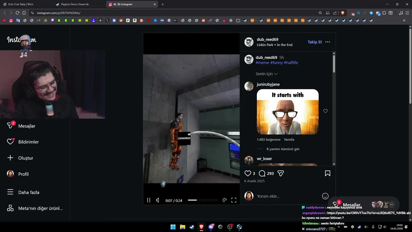Open Twitch bookmark
Viewport: 412px width, 232px height.
(52, 20)
